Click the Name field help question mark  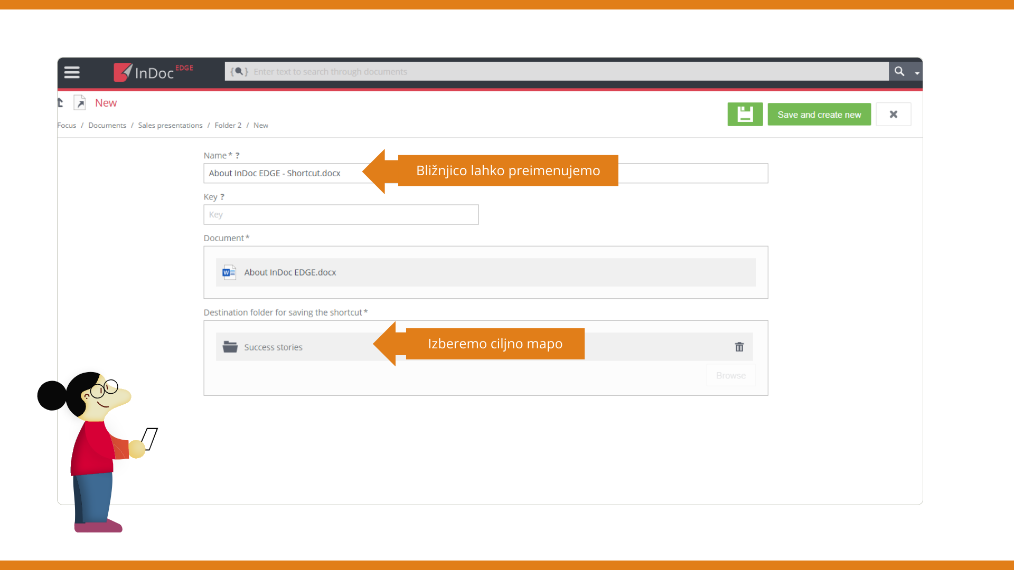tap(237, 156)
